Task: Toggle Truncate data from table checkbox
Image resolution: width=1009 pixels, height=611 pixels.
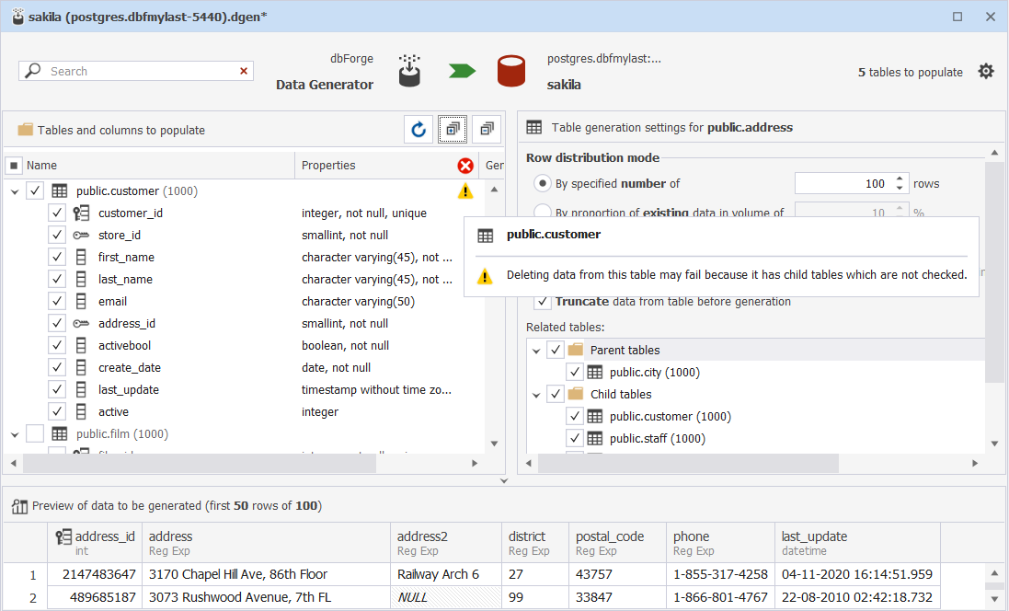Action: click(x=543, y=301)
